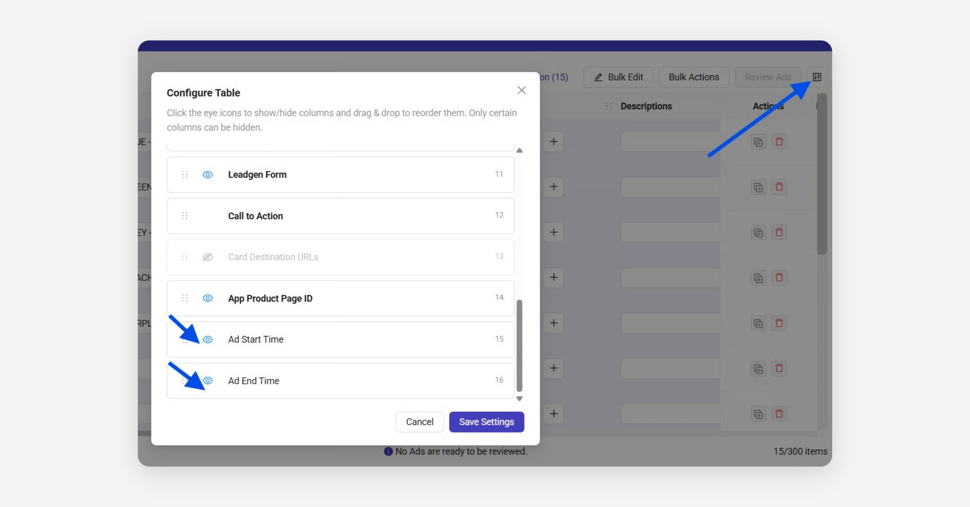Save the table settings

486,422
